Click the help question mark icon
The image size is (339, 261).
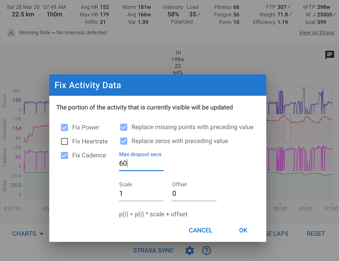coord(206,251)
